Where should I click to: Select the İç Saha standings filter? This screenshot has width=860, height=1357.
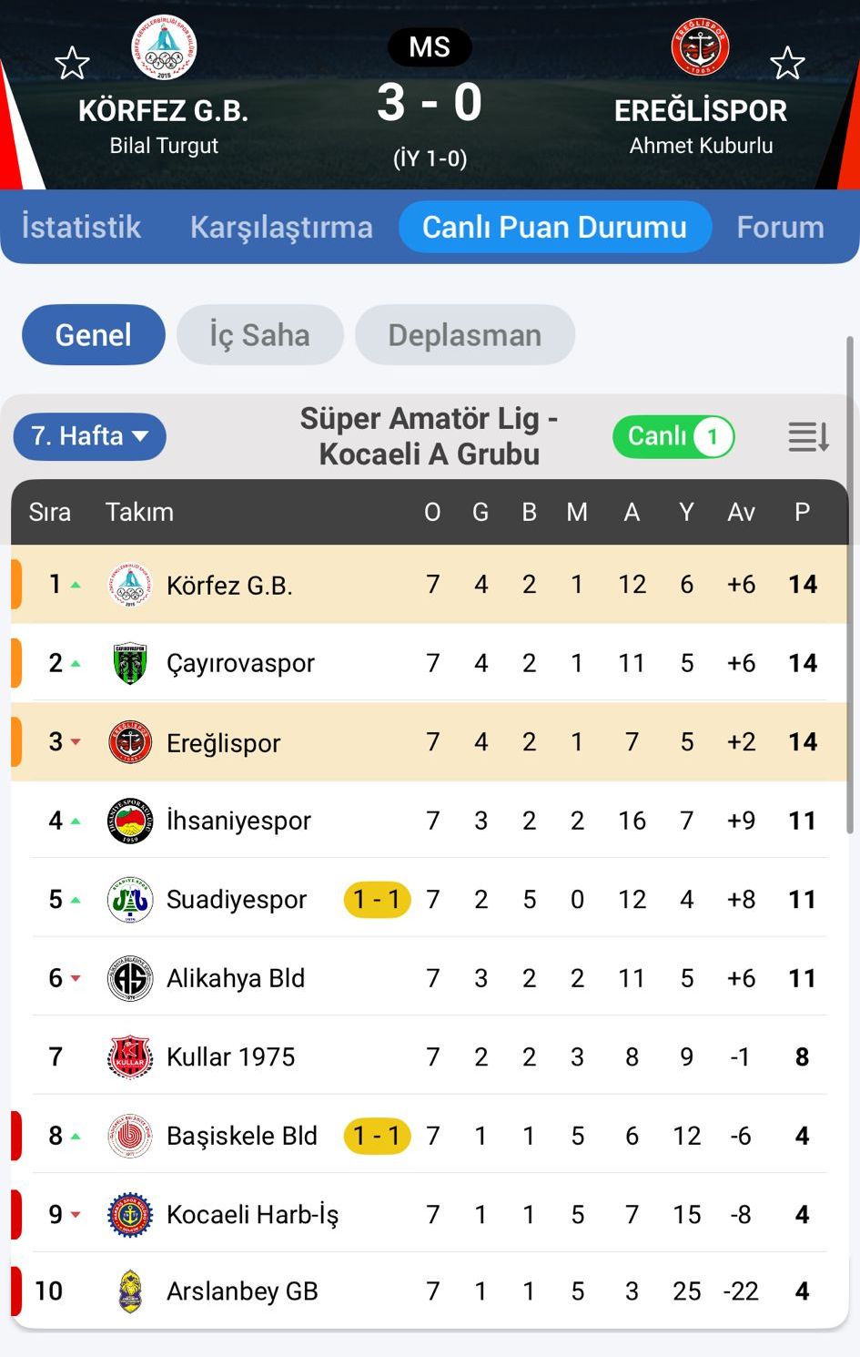(259, 335)
